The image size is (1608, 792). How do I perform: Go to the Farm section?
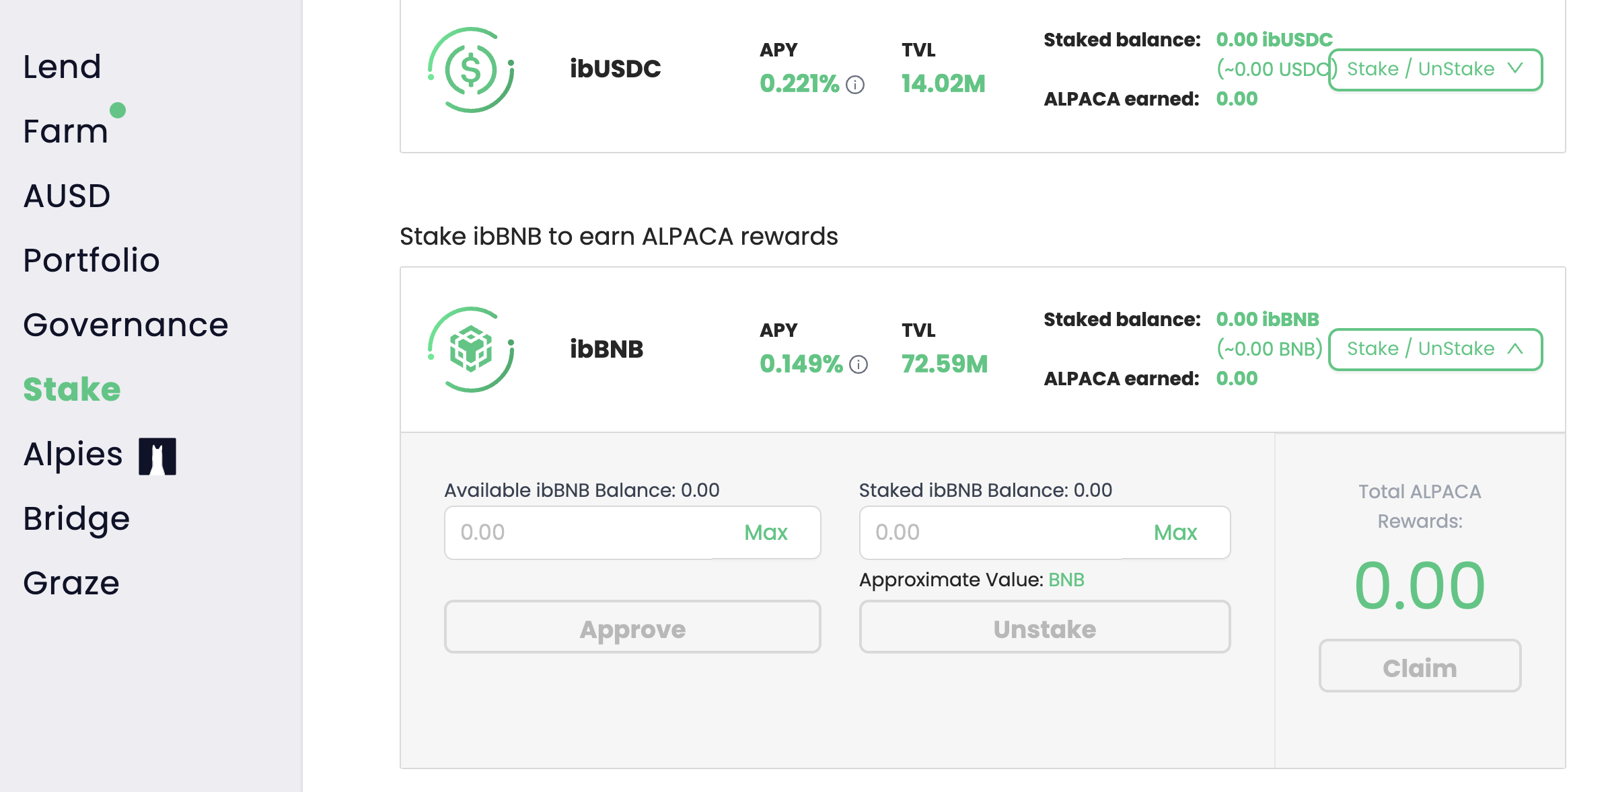[x=65, y=131]
